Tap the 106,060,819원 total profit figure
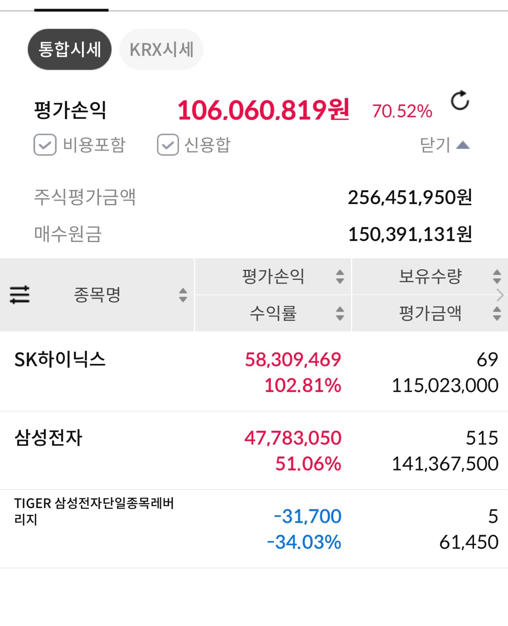 click(x=263, y=110)
